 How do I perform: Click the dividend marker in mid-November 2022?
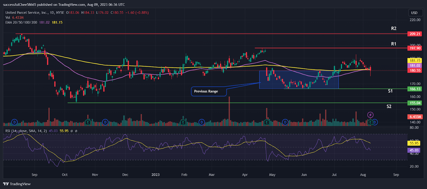coord(105,122)
